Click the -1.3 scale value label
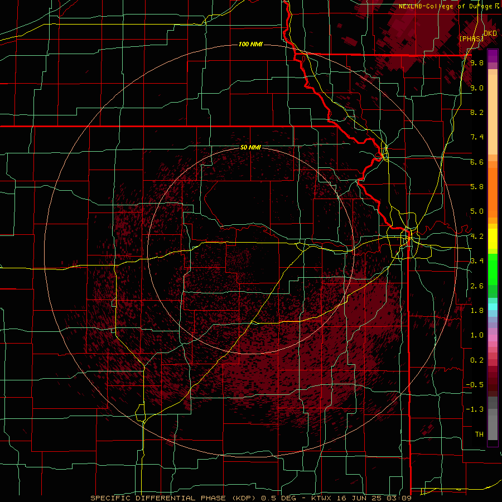Image resolution: width=502 pixels, height=502 pixels. pos(475,409)
